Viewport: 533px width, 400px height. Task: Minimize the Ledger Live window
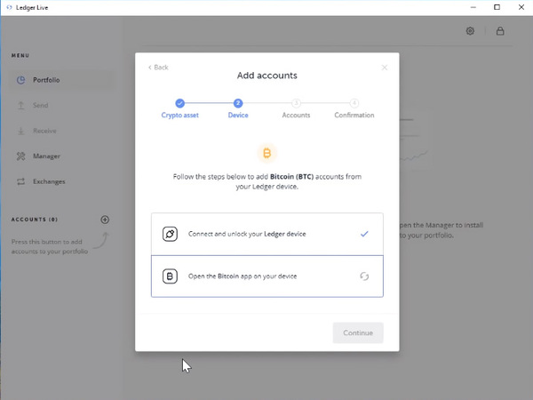point(473,7)
